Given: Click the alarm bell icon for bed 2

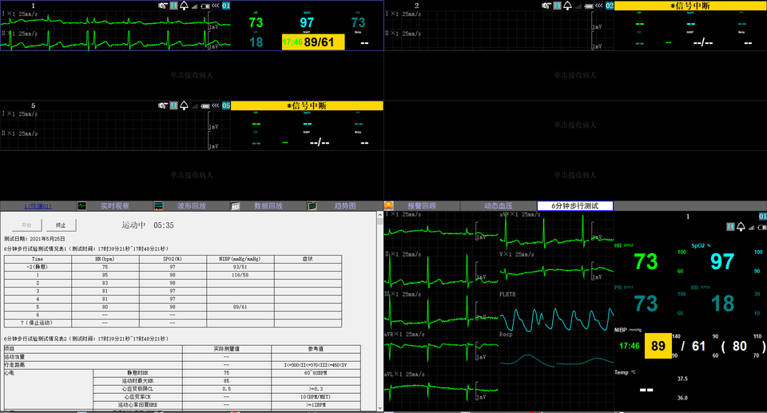Looking at the screenshot, I should point(567,6).
